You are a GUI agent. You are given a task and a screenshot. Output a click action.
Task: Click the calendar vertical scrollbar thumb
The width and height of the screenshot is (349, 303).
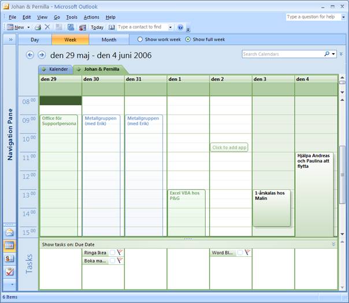point(342,175)
